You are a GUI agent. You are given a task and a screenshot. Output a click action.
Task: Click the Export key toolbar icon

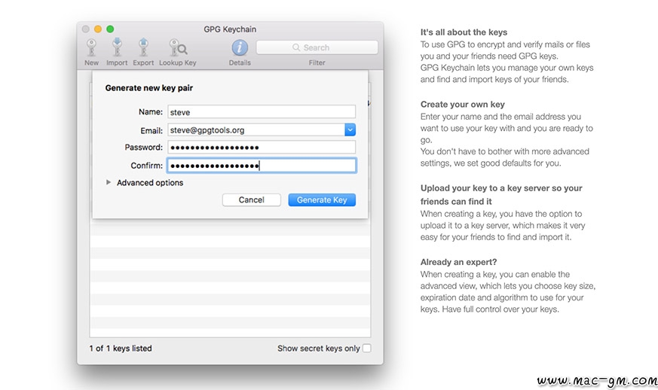tap(143, 47)
